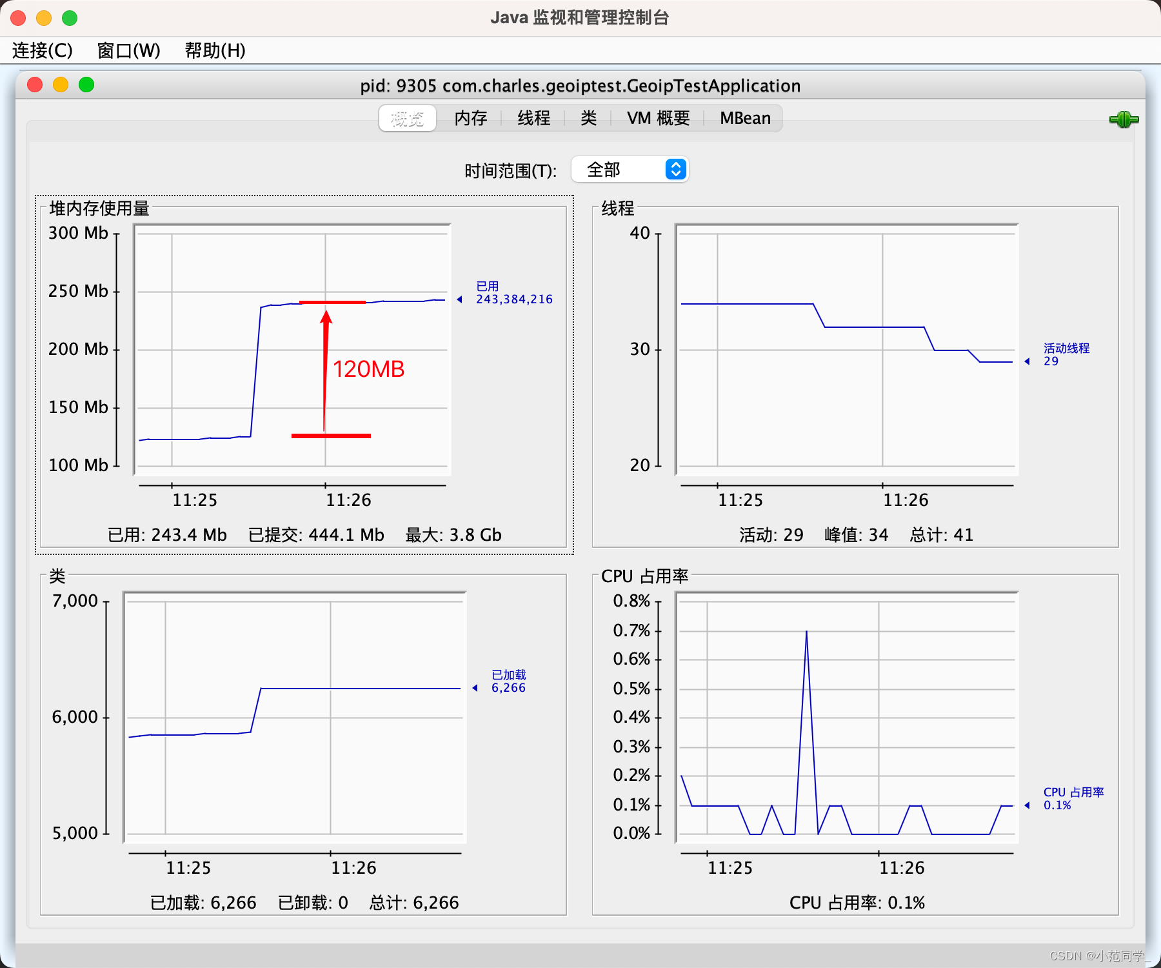Open the 窗口(W) menu
Image resolution: width=1161 pixels, height=968 pixels.
point(128,50)
